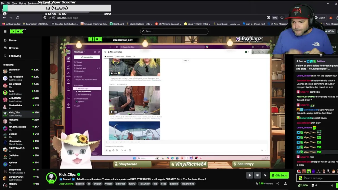Open Sam channel in sidebar

click(21, 92)
